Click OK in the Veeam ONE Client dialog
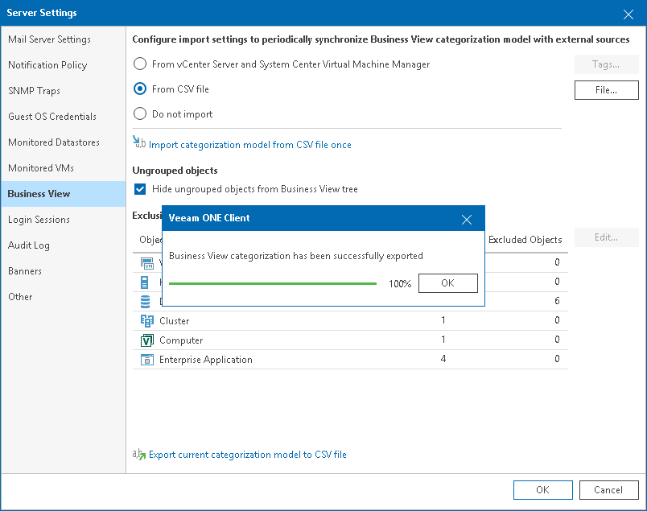 pos(448,282)
